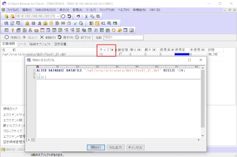Click the 削除(D) delete button

click(48, 37)
